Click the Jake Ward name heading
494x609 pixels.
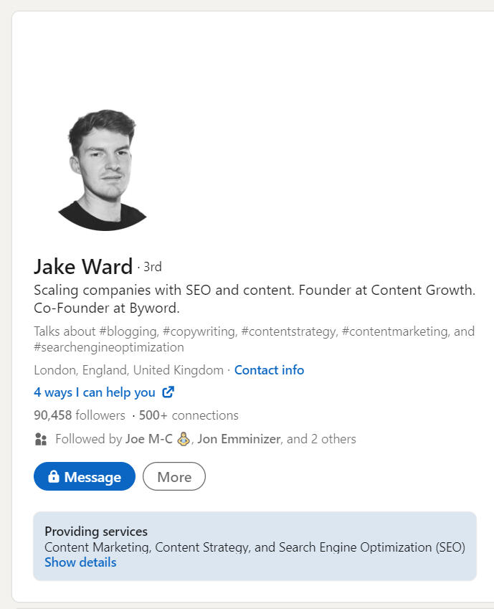tap(83, 267)
